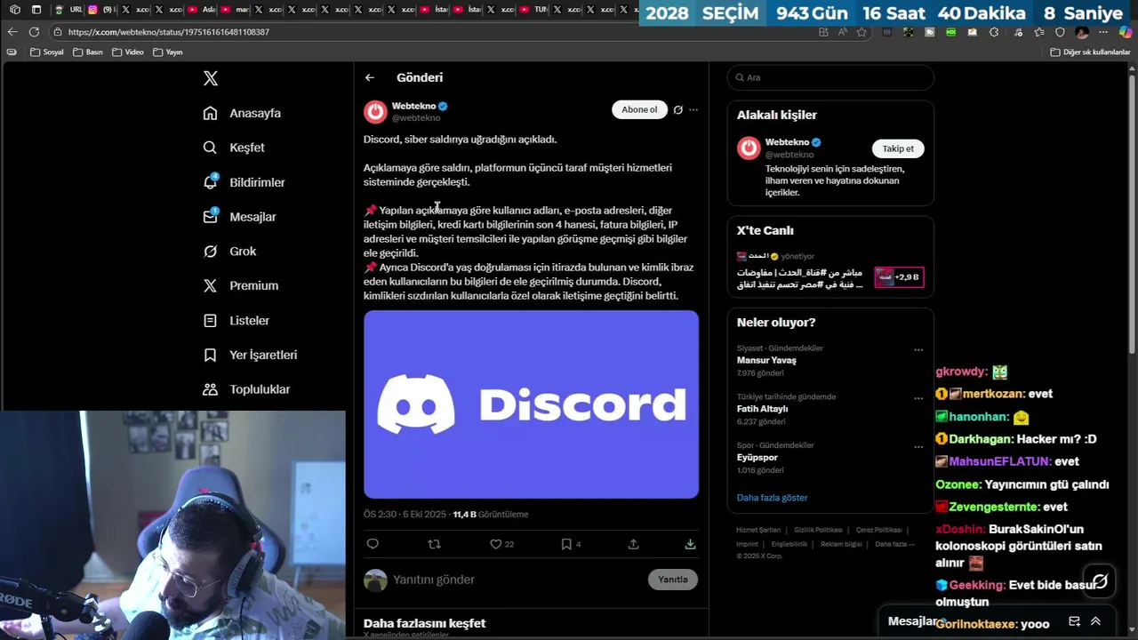Click Webtekno profile avatar on post
The width and height of the screenshot is (1138, 640).
click(x=375, y=111)
